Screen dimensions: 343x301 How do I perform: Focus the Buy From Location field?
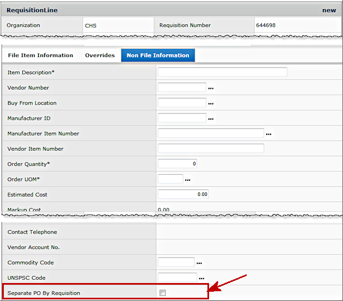coord(182,103)
